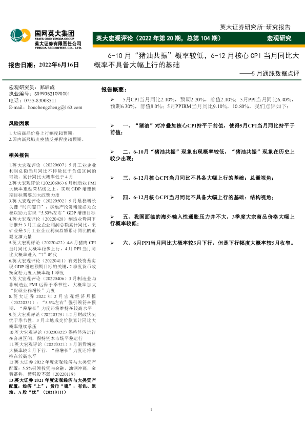Viewport: 305px width, 431px height.
Task: Select the 相关报告 section heading
Action: click(x=19, y=155)
